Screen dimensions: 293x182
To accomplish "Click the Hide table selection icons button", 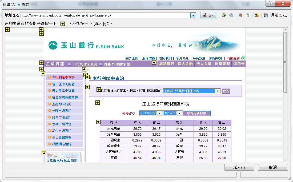I will [x=257, y=15].
